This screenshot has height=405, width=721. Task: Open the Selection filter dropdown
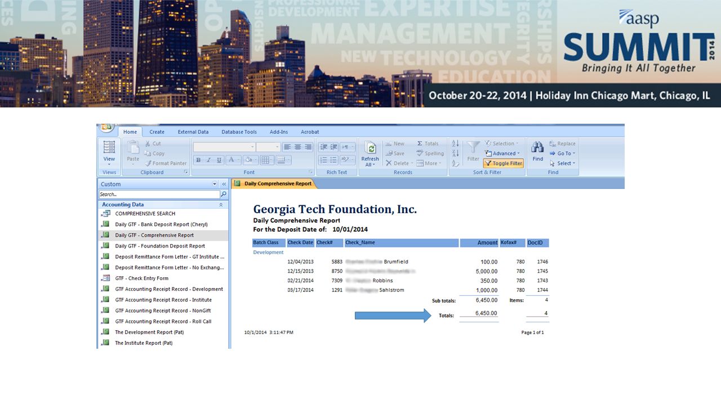(x=502, y=143)
